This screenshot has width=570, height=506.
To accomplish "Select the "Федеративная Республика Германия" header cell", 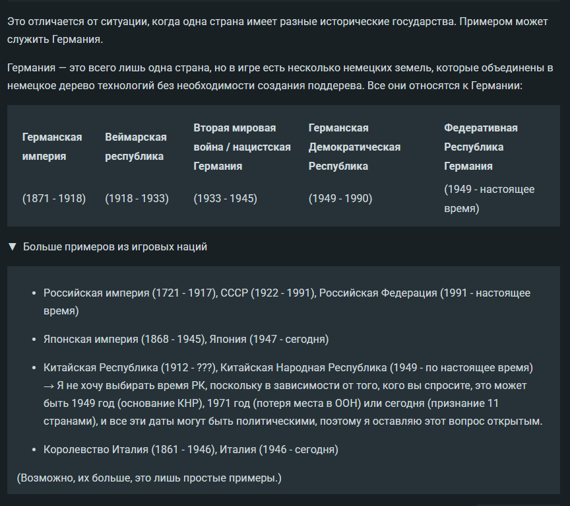I will (x=480, y=147).
